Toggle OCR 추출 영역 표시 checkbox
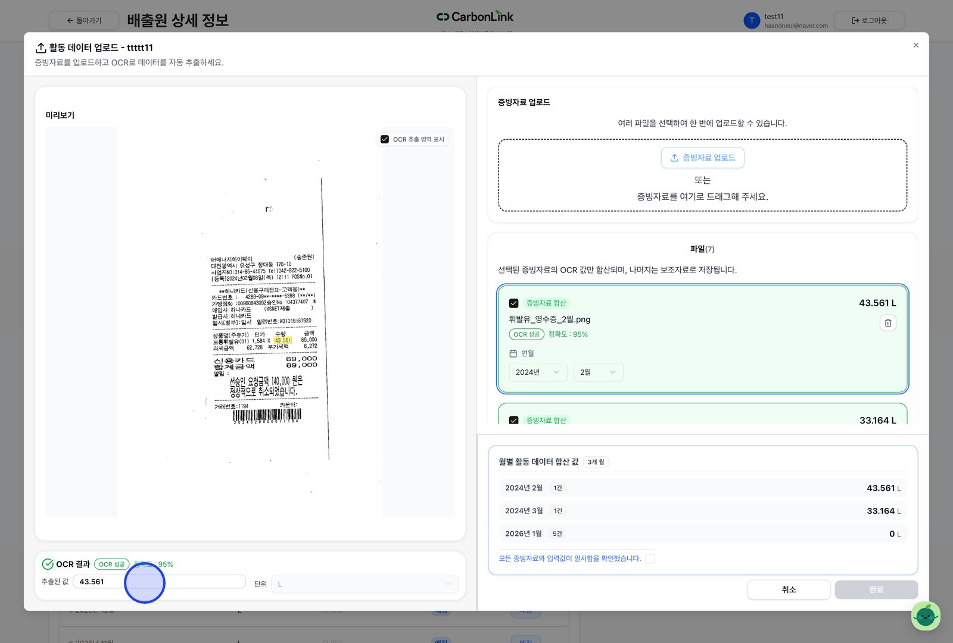953x643 pixels. click(385, 139)
